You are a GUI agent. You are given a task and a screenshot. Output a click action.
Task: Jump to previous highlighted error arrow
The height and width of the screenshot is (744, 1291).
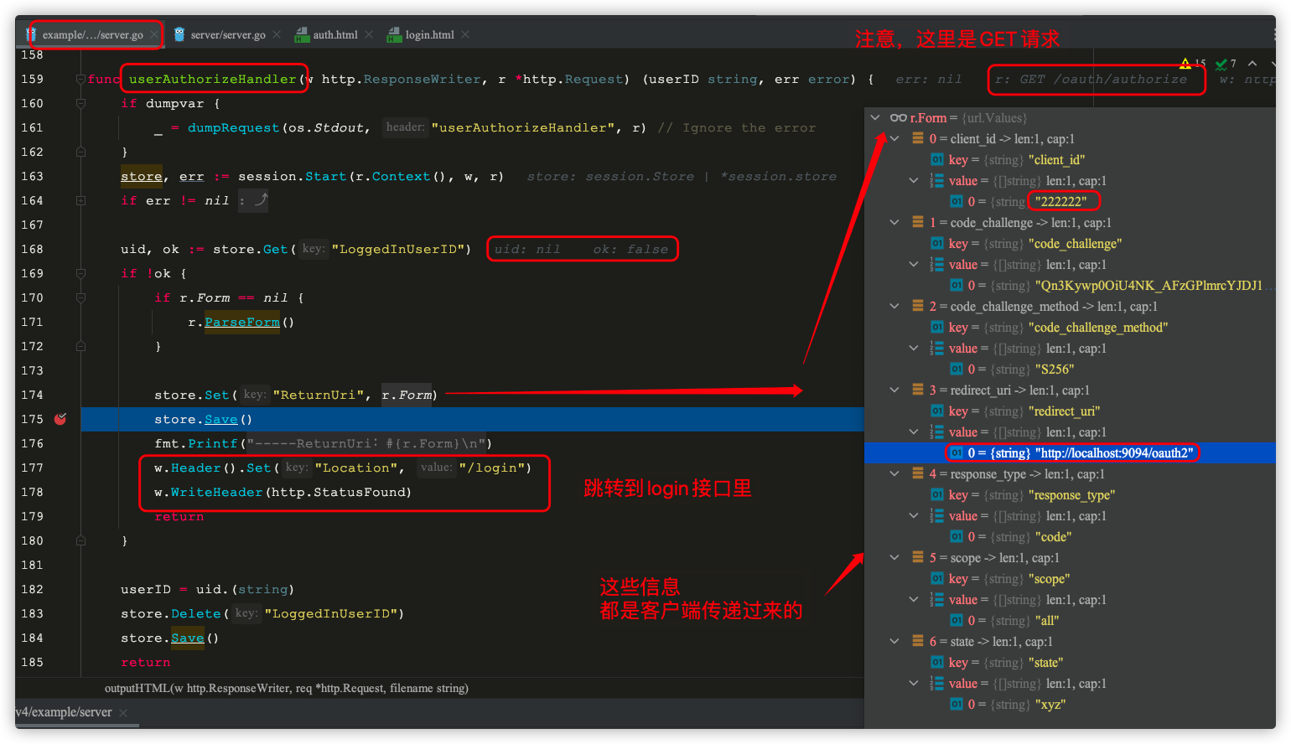1252,64
